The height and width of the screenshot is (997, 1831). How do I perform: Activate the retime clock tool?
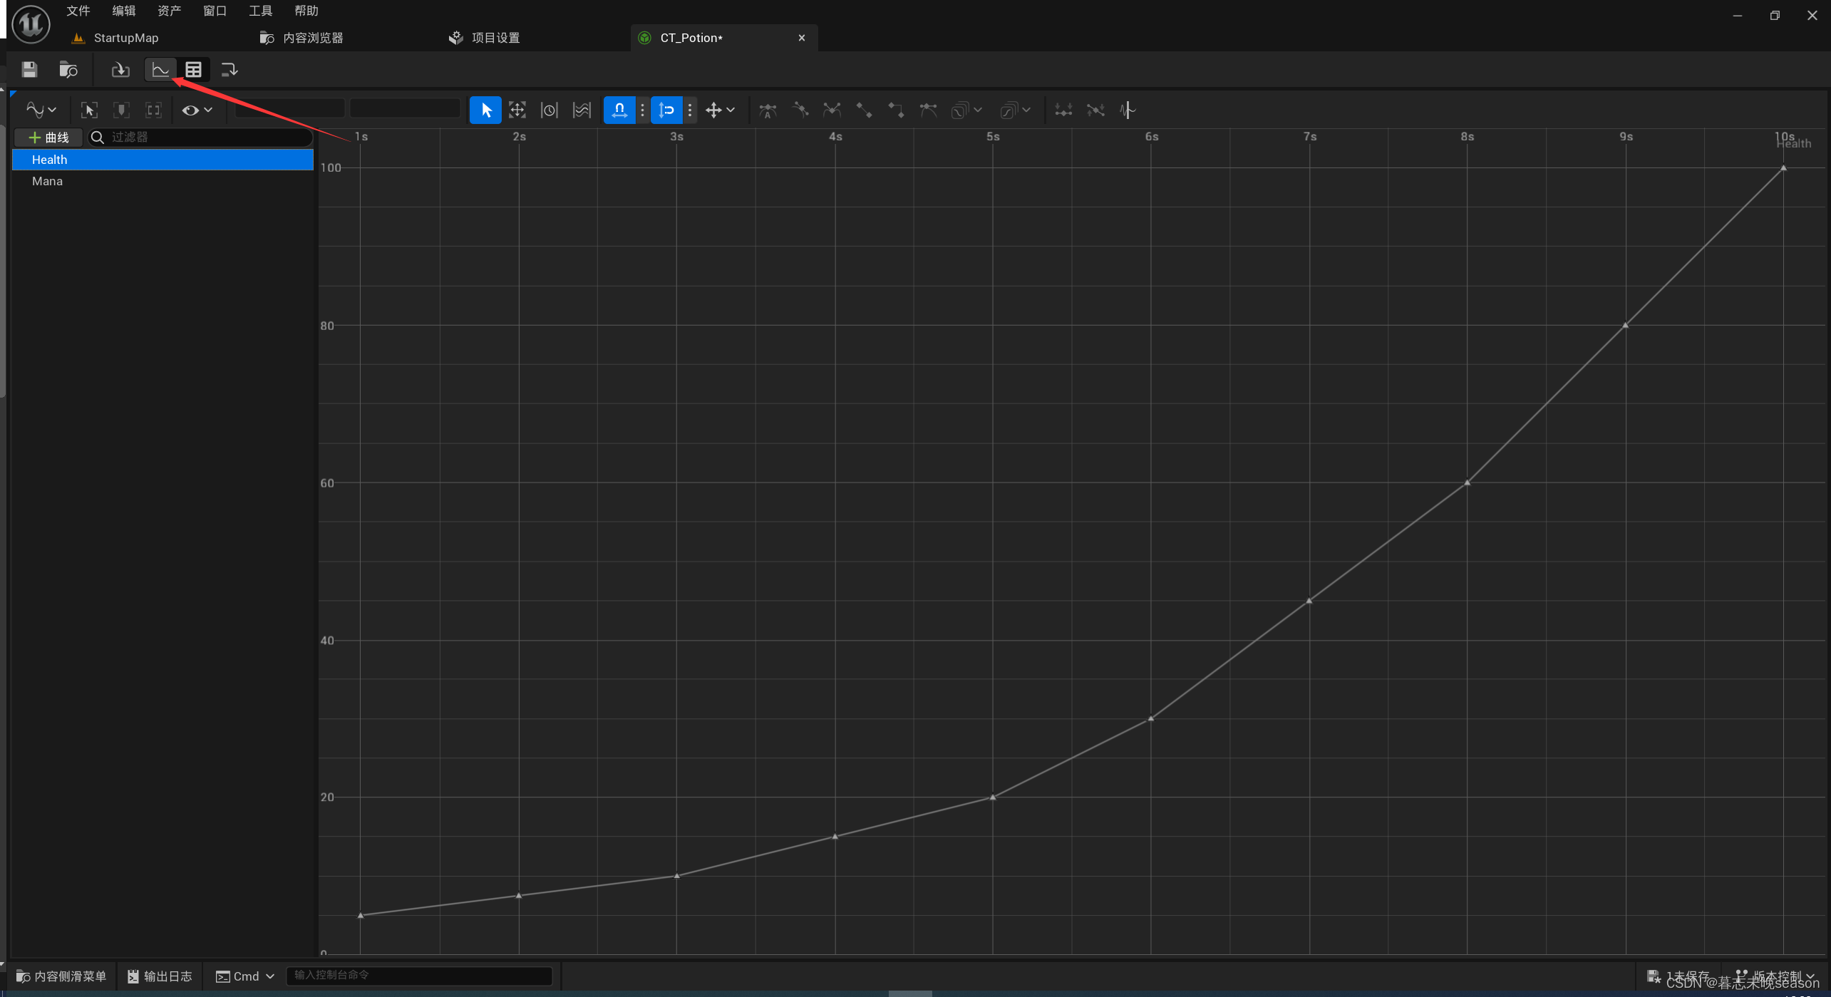click(549, 110)
